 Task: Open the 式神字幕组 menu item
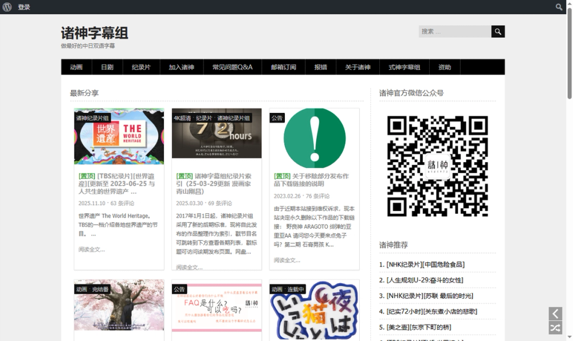404,67
